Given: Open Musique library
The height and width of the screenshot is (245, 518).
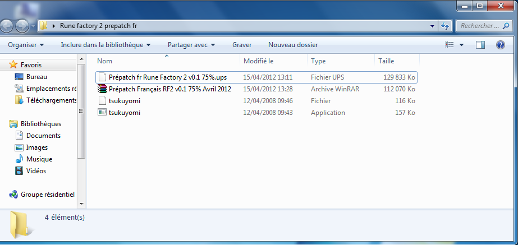Looking at the screenshot, I should (39, 159).
